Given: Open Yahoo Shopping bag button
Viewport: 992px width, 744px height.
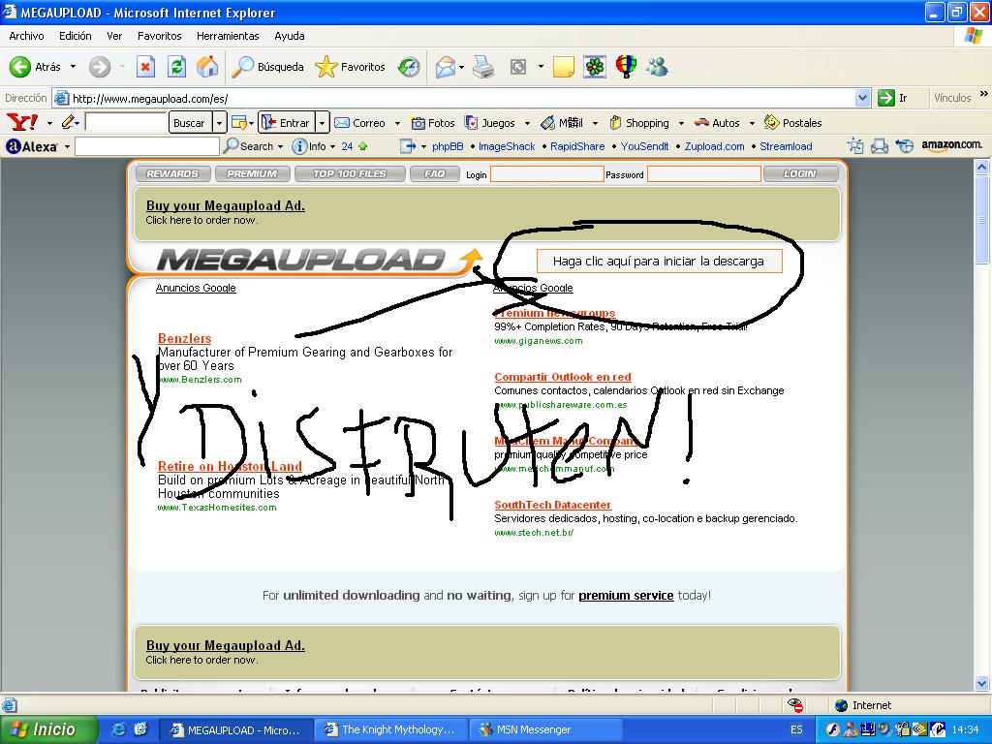Looking at the screenshot, I should click(x=639, y=123).
